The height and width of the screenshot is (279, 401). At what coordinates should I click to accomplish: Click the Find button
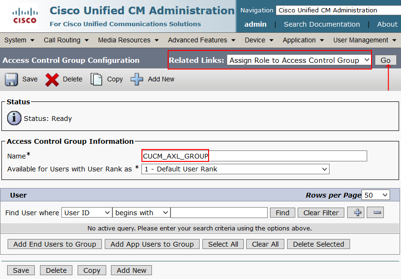tap(282, 212)
